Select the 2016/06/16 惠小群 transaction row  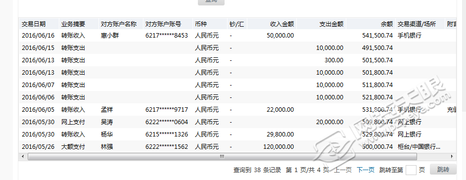click(237, 35)
